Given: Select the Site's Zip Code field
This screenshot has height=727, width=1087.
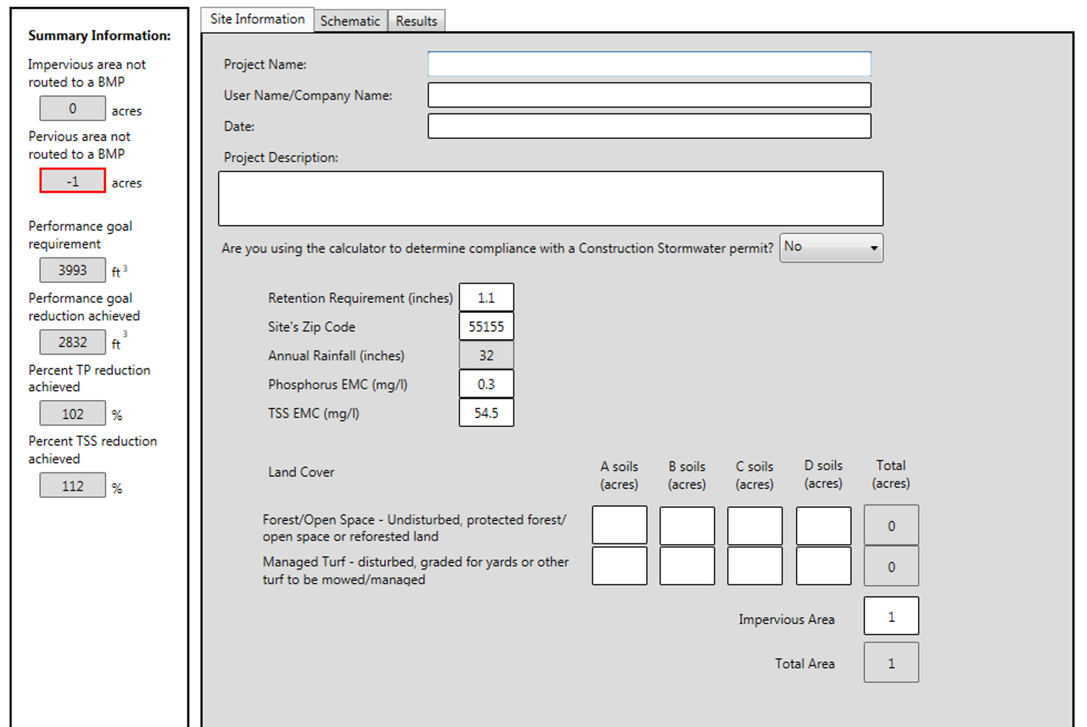Looking at the screenshot, I should point(486,326).
